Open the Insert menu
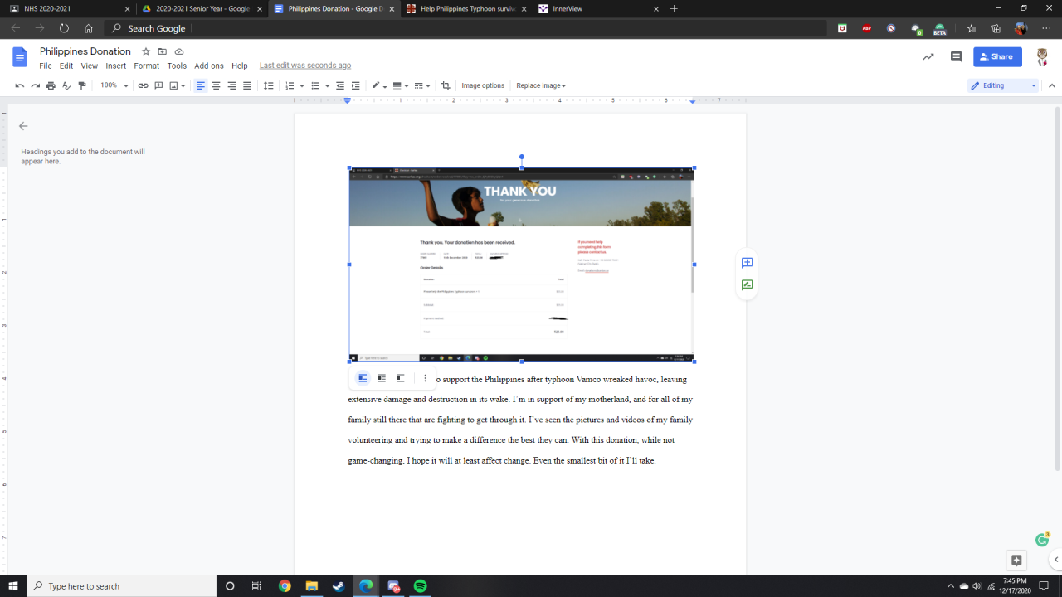Image resolution: width=1062 pixels, height=597 pixels. coord(115,66)
